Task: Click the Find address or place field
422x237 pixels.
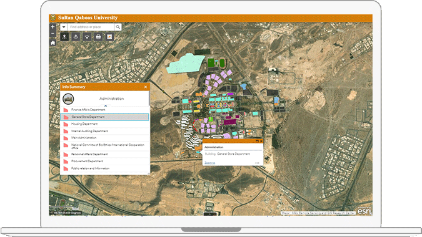Action: pos(91,27)
